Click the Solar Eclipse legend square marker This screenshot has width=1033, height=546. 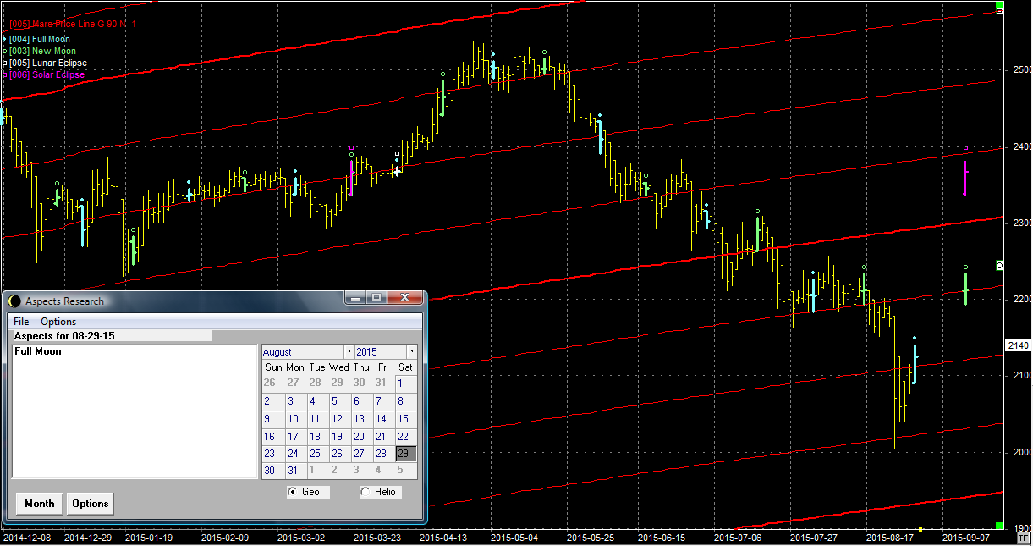coord(4,74)
